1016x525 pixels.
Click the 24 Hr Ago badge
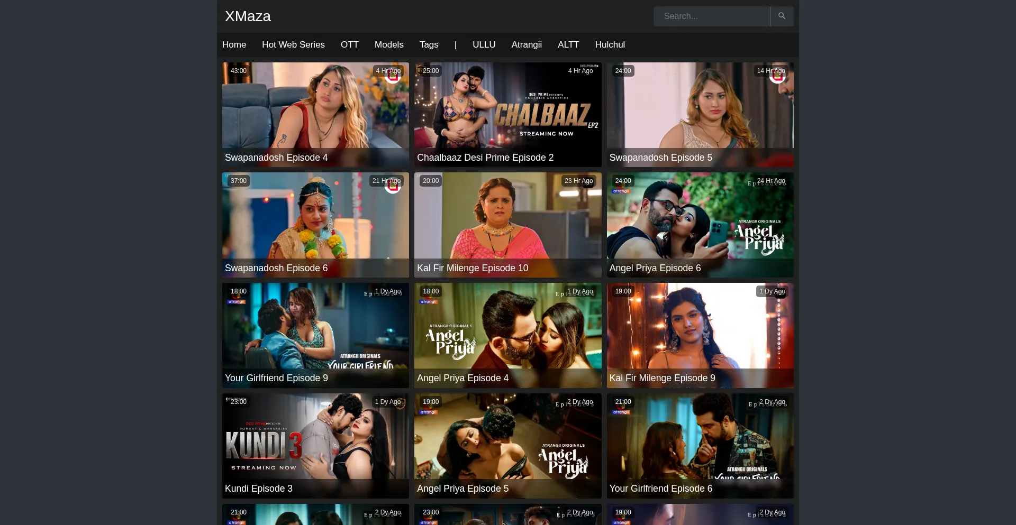[771, 181]
